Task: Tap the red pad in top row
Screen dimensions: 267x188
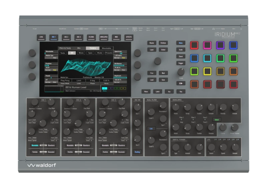Action: (194, 45)
